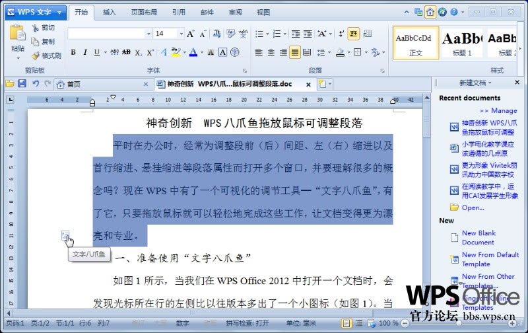528x333 pixels.
Task: Select the 正文 style thumbnail
Action: 416,43
